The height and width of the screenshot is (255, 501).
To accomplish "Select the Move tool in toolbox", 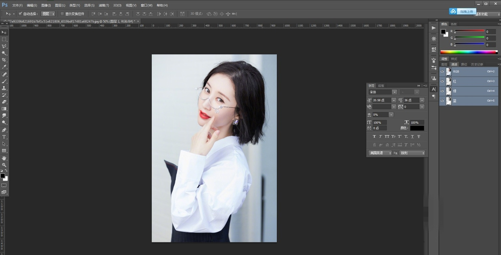I will tap(4, 32).
